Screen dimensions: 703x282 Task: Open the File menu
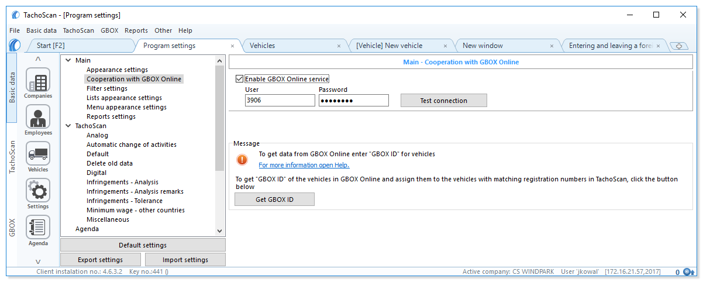15,30
